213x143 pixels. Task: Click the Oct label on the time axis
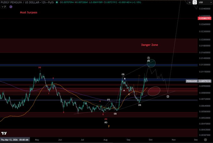click(x=151, y=140)
